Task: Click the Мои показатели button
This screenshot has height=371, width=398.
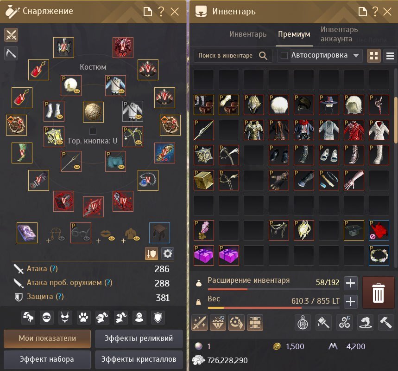Action: (47, 338)
